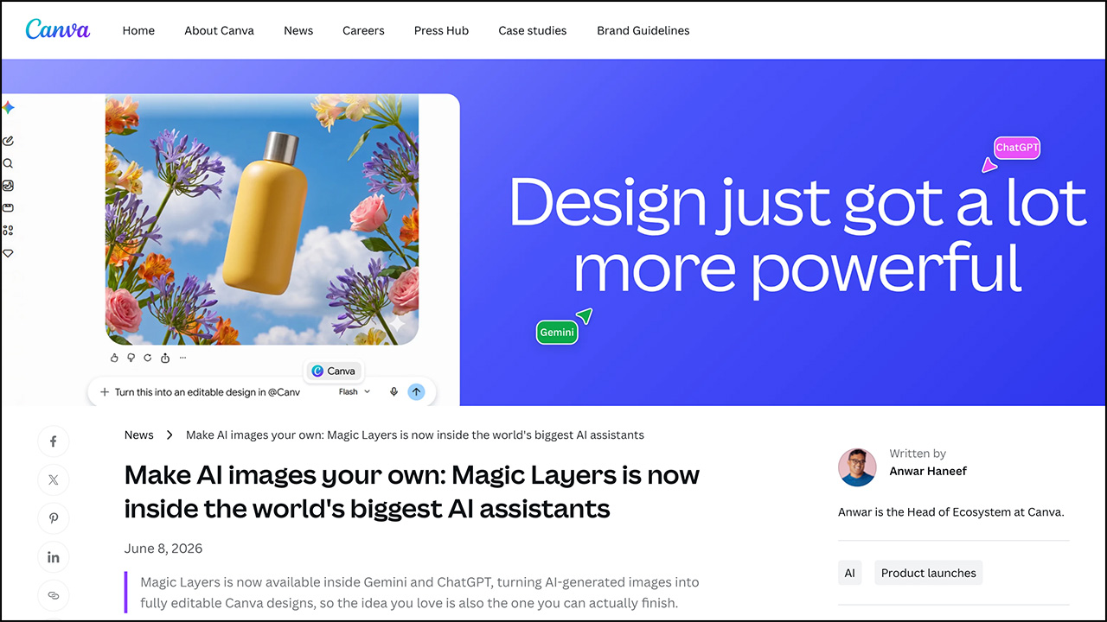Copy the article link icon
1107x622 pixels.
[x=54, y=595]
